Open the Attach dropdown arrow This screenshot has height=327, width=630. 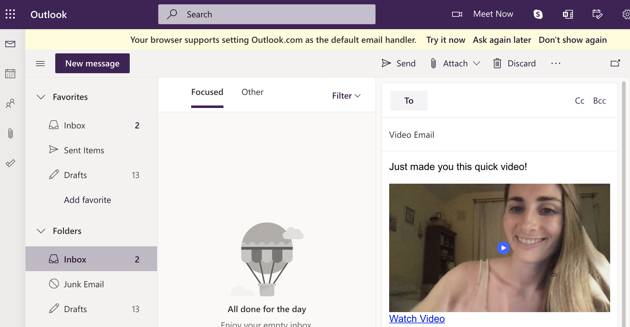point(476,63)
